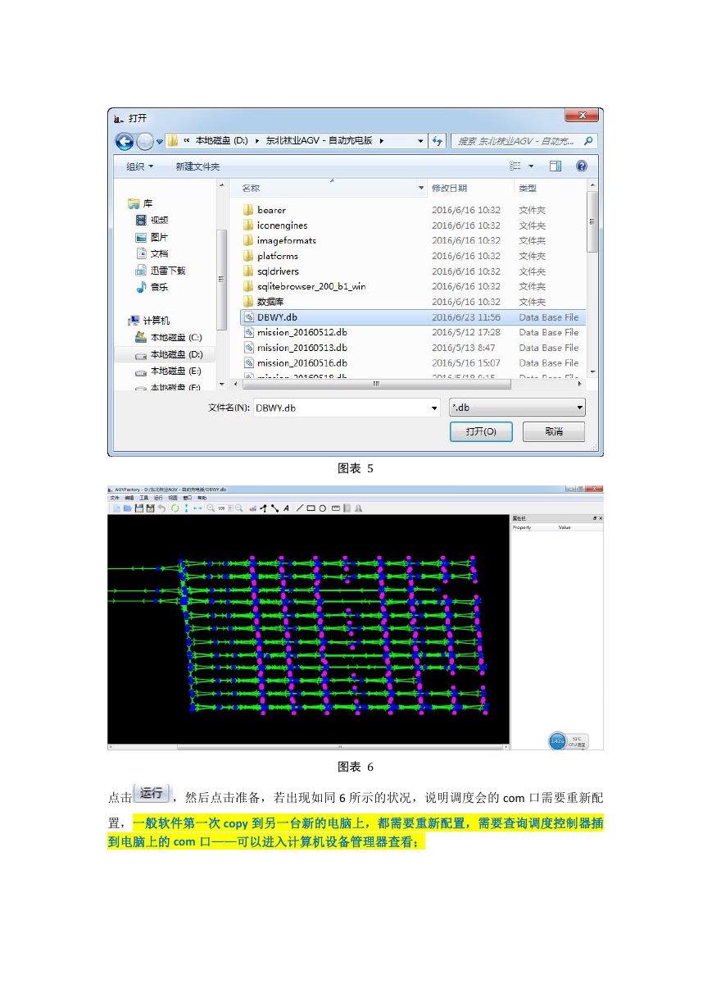712x1007 pixels.
Task: Click Undo icon in AGVFactory toolbar
Action: [x=161, y=508]
